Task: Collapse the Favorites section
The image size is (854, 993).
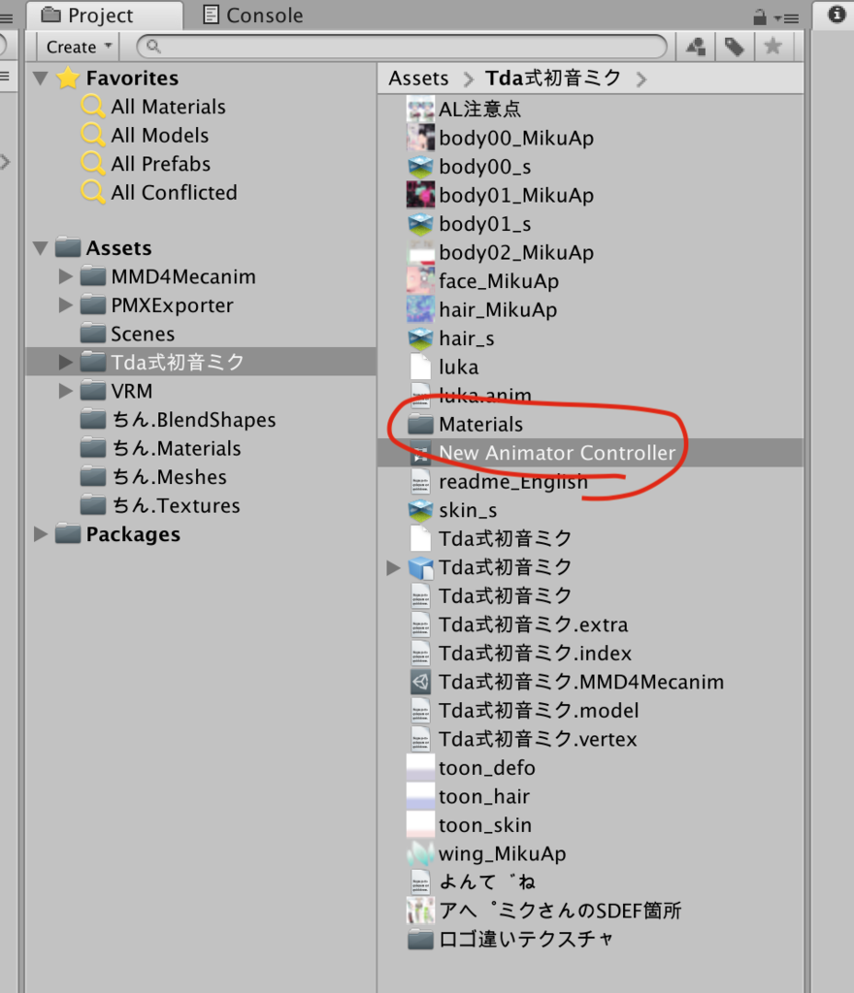Action: [41, 79]
